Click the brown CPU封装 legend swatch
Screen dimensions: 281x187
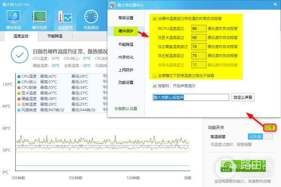pyautogui.click(x=19, y=88)
